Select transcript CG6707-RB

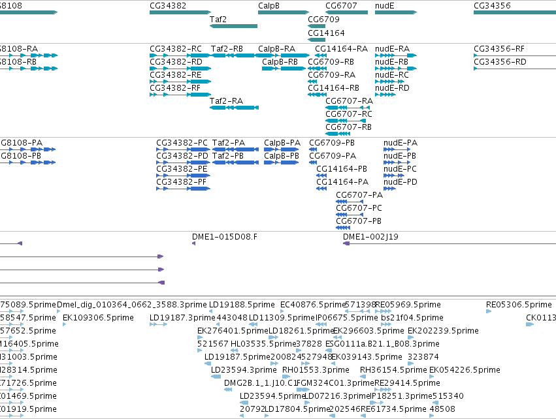pos(349,127)
